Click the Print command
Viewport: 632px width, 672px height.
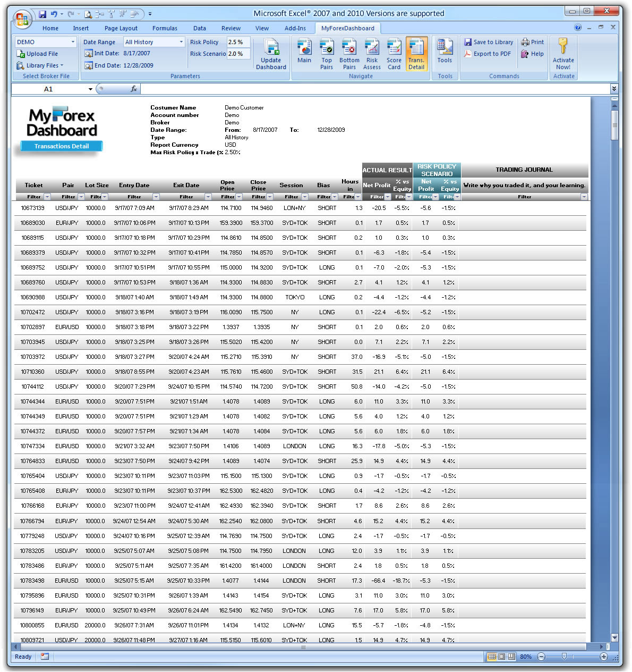click(x=533, y=42)
